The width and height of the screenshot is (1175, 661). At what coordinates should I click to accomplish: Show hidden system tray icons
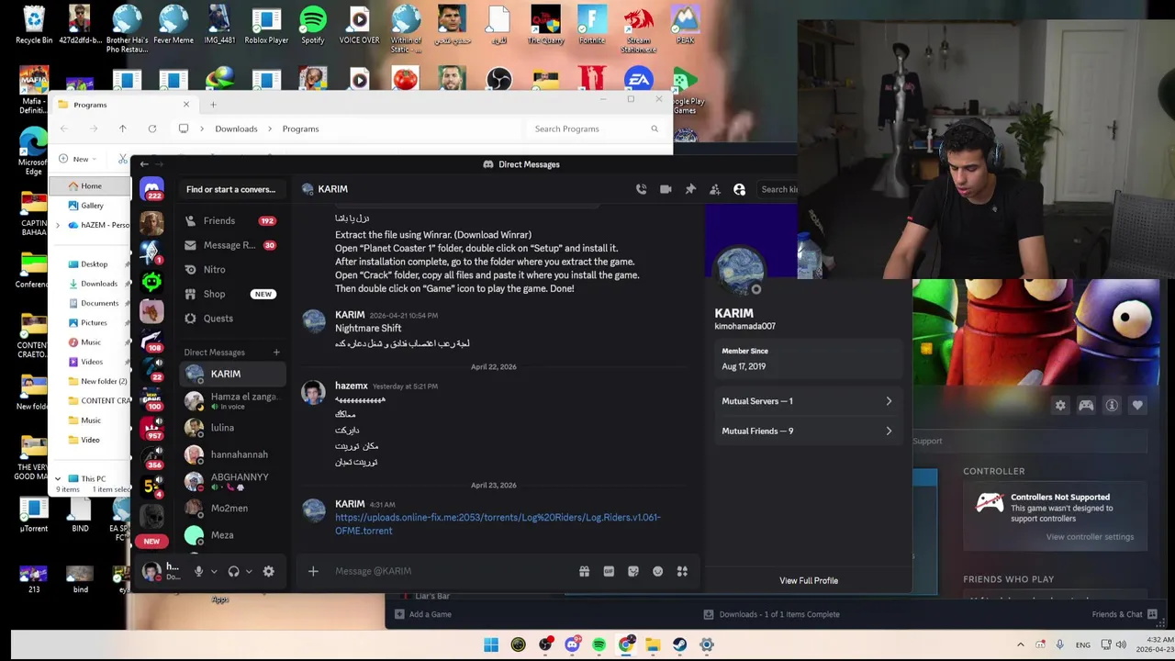point(1020,644)
